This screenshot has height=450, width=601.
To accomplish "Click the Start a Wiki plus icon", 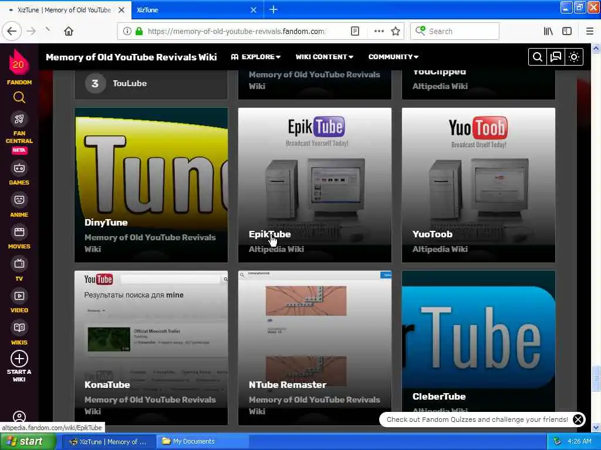I will (19, 359).
